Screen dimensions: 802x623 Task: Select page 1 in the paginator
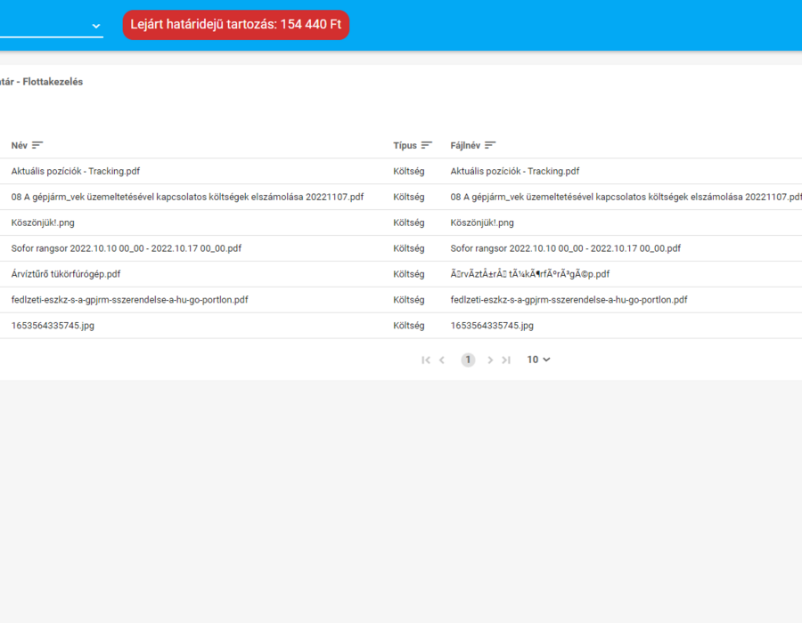coord(468,360)
